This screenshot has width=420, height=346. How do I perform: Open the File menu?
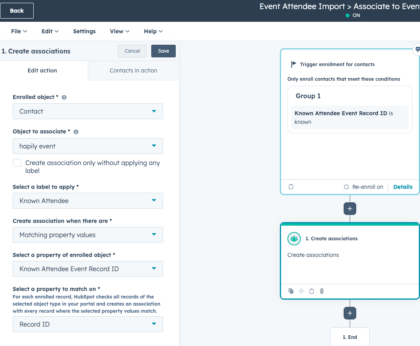coord(19,31)
